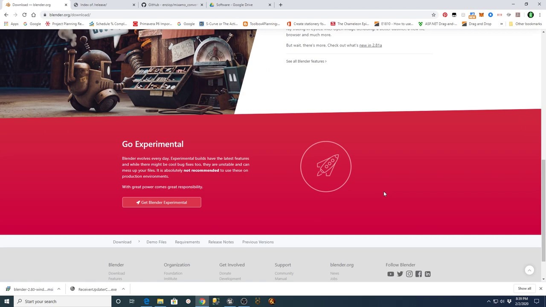Open Cortana from the taskbar

pos(118,301)
